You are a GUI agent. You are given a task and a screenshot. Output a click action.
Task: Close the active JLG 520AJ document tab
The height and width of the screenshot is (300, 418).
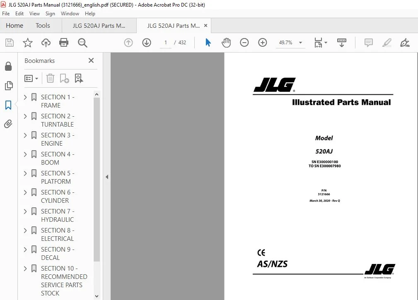(205, 26)
